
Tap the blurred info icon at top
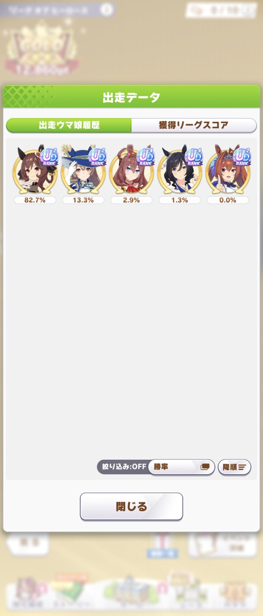tap(107, 10)
